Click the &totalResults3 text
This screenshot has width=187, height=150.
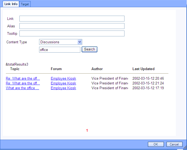(17, 65)
